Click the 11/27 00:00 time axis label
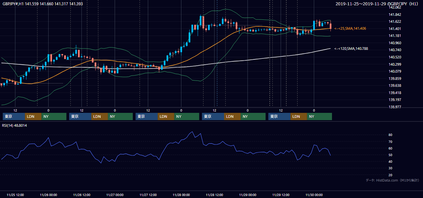The image size is (423, 198). coord(115,195)
